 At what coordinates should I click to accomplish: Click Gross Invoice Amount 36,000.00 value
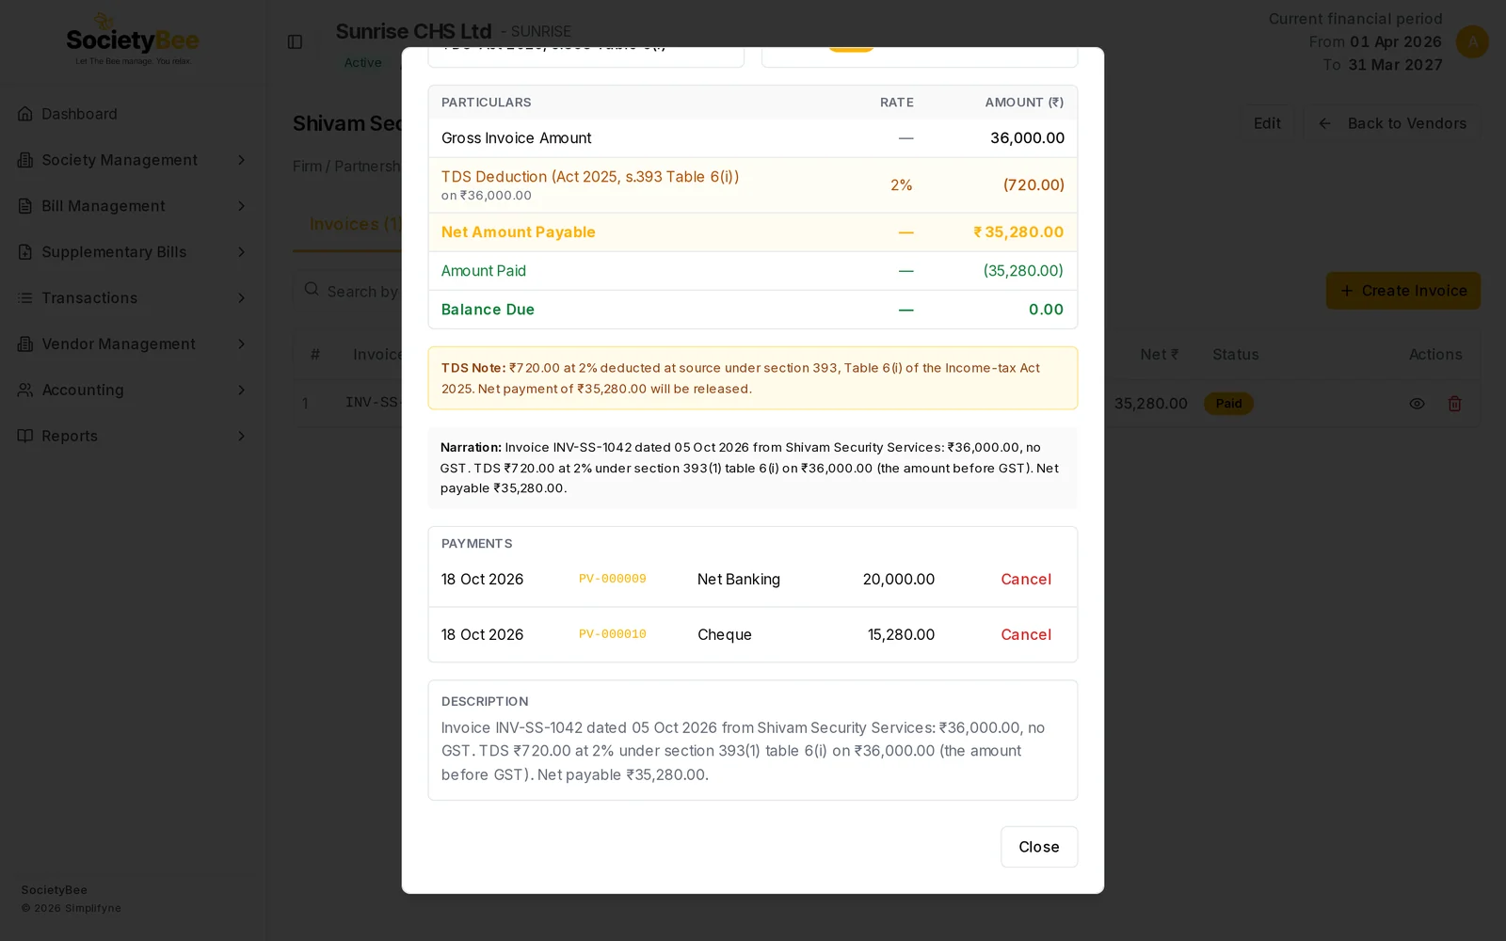1027,138
